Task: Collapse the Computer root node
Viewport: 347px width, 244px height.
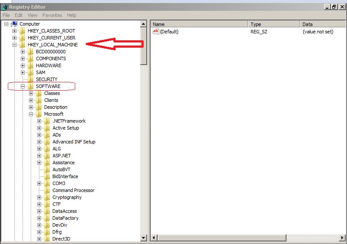Action: 6,24
